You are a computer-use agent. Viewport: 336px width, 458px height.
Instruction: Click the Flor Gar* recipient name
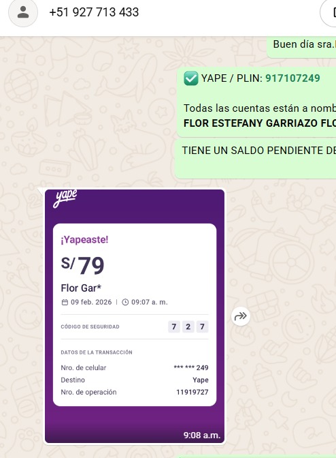[x=81, y=288]
